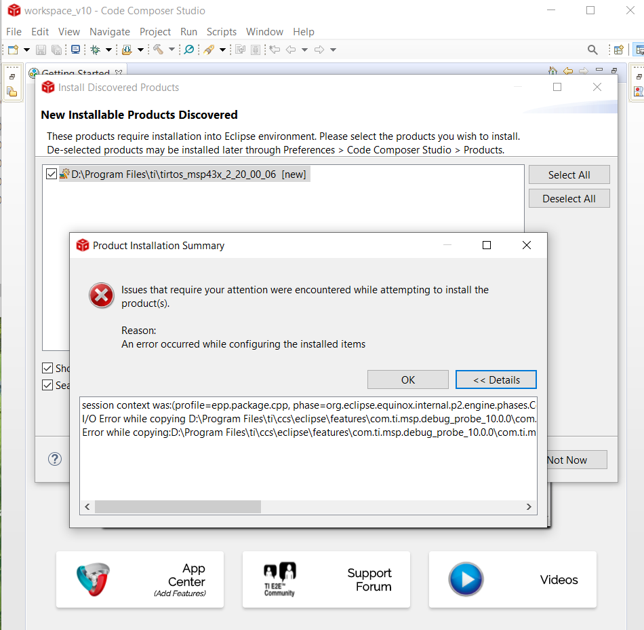The width and height of the screenshot is (644, 630).
Task: Click the minimize view icon of the Getting Started view
Action: tap(599, 70)
